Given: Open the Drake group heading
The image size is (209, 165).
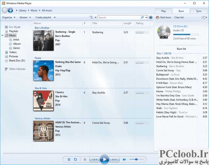Looking at the screenshot, I should point(38,58).
